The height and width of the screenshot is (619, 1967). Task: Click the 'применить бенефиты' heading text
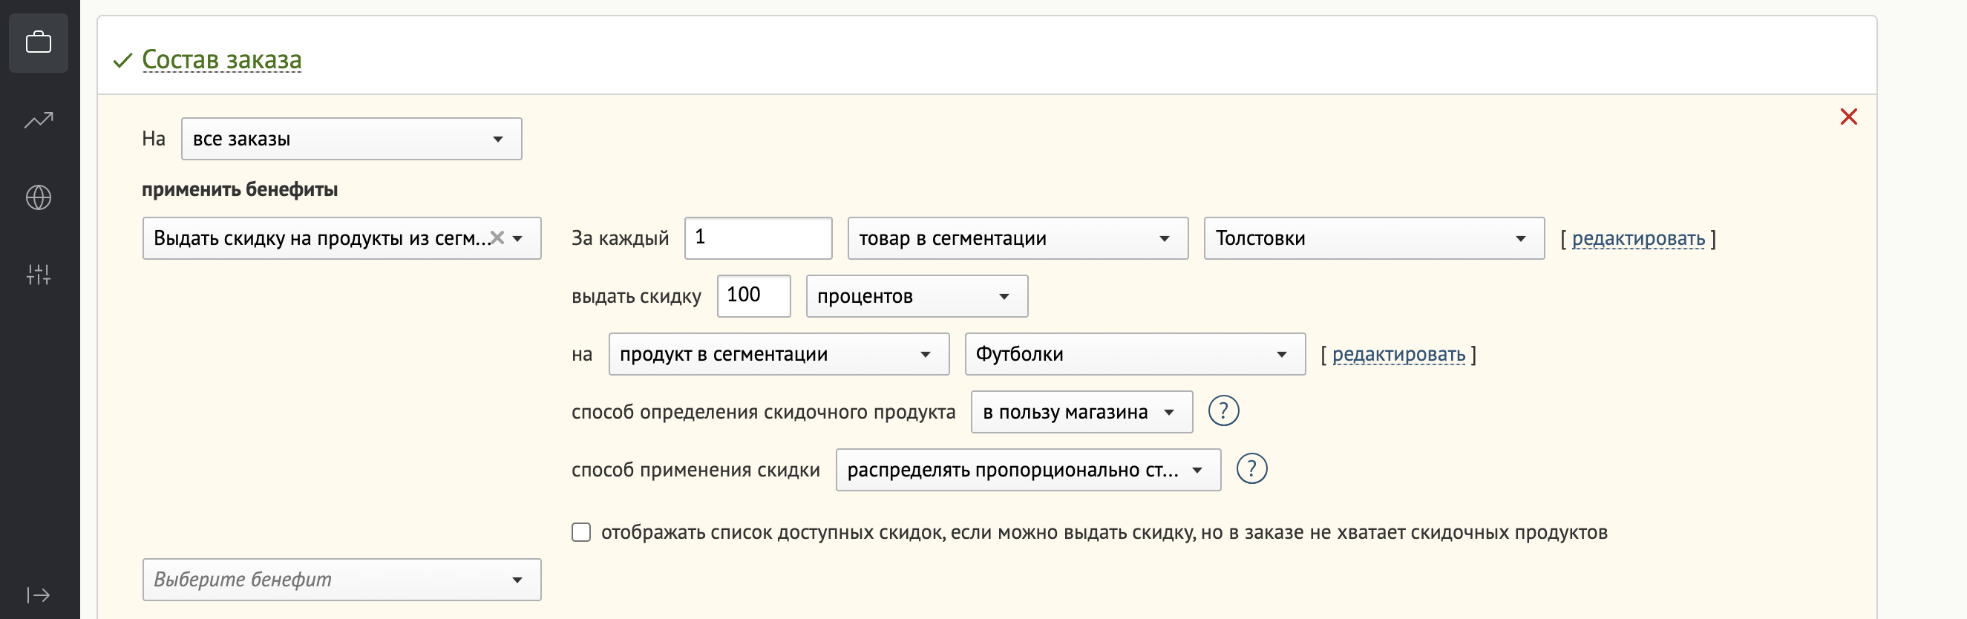240,189
